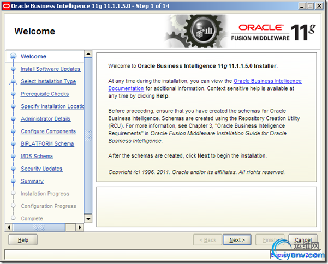This screenshot has height=264, width=328.
Task: Click the bullet icon beside Installation Progress
Action: point(13,193)
